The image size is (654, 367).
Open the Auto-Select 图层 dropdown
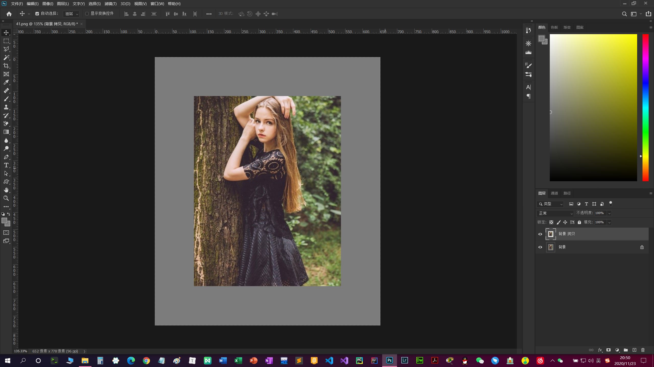71,14
